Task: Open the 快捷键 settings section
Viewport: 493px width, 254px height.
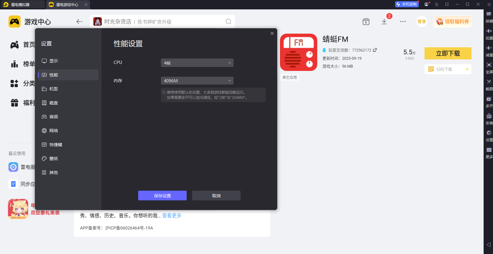Action: 68,145
